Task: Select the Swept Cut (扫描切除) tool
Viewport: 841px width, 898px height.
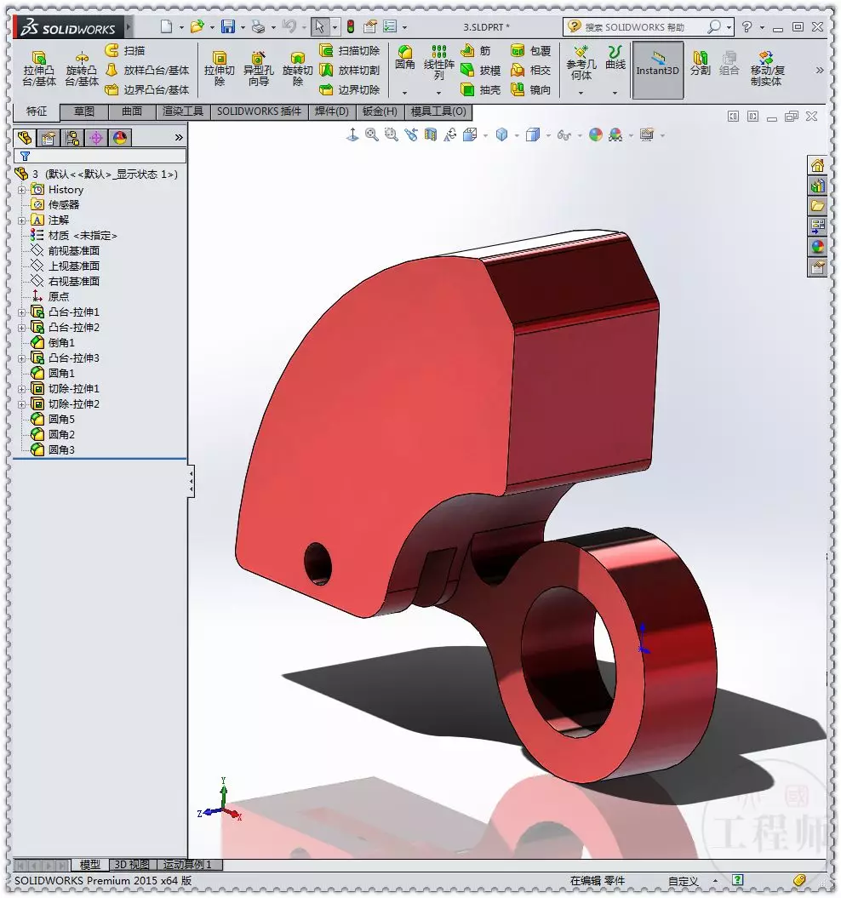Action: pyautogui.click(x=350, y=50)
